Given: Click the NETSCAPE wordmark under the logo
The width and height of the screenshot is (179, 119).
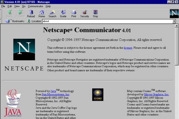Looking at the screenshot, I should 24,68.
